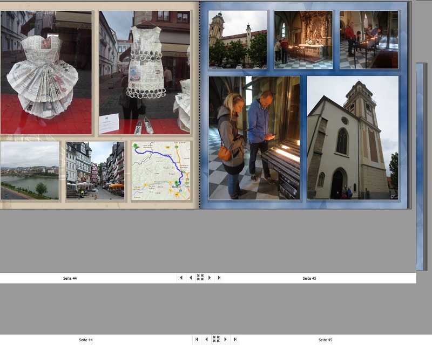Select the paper dress with rings photo

pyautogui.click(x=144, y=72)
